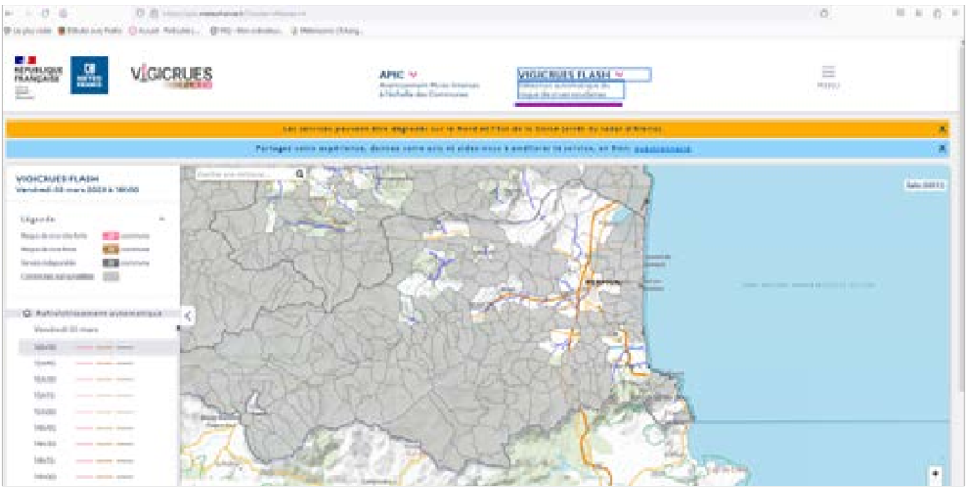Close the blue feedback banner
967x491 pixels.
(x=942, y=148)
